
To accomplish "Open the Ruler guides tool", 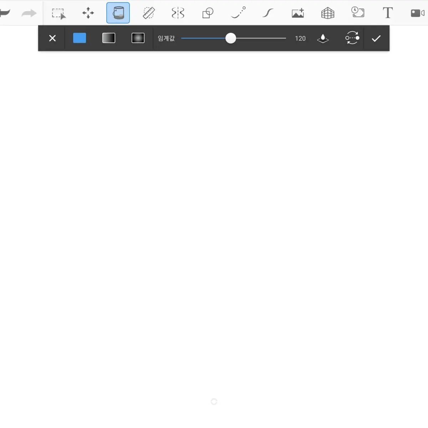I will 148,13.
